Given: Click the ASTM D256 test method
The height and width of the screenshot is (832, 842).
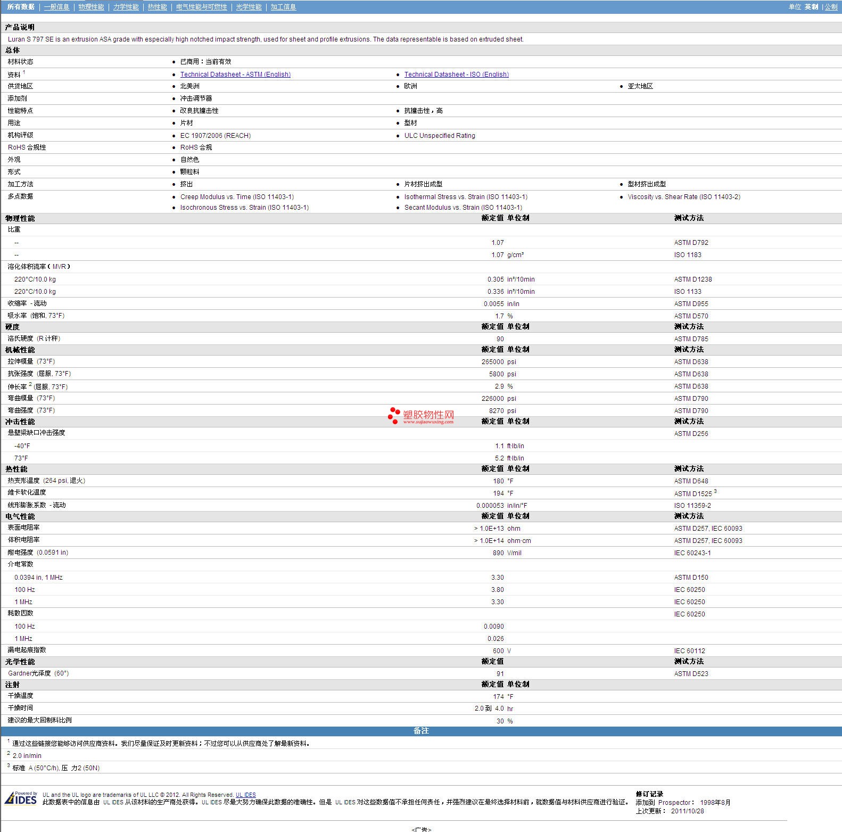Looking at the screenshot, I should coord(691,434).
